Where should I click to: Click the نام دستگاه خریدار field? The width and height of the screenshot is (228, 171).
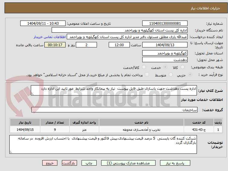120,30
